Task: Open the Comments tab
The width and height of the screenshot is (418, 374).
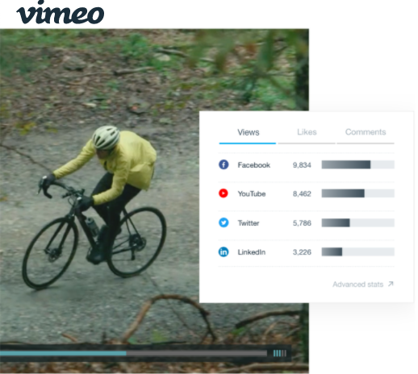Action: pyautogui.click(x=366, y=132)
